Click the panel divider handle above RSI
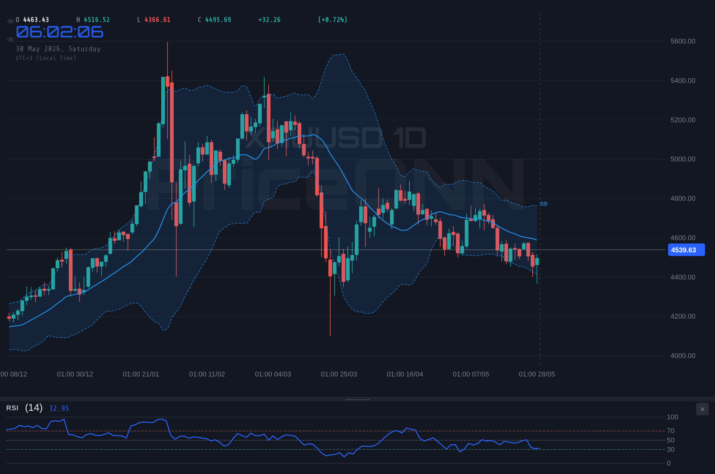The width and height of the screenshot is (715, 474). click(x=357, y=399)
